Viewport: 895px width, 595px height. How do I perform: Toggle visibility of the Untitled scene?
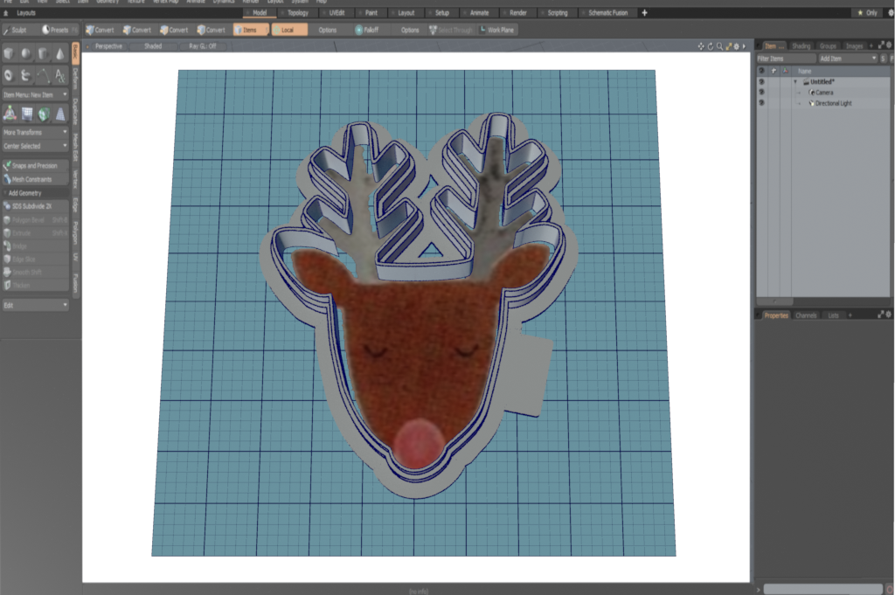pos(761,81)
